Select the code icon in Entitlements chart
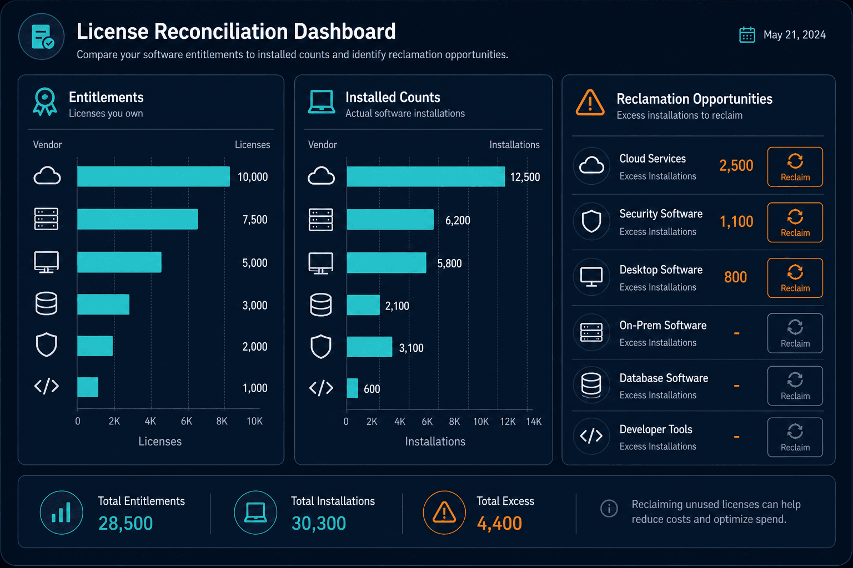 47,386
